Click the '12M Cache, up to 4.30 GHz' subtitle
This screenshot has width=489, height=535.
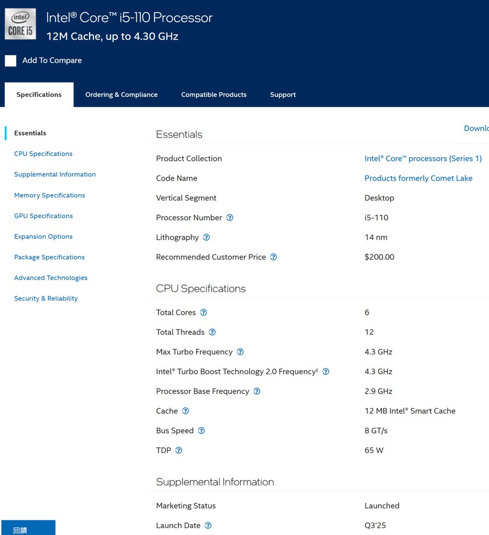112,36
